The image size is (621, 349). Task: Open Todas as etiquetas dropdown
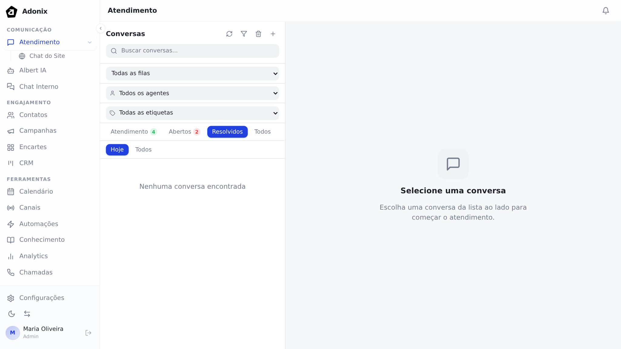[192, 113]
